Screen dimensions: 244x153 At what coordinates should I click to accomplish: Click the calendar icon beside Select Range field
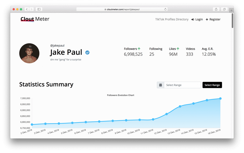(x=160, y=85)
